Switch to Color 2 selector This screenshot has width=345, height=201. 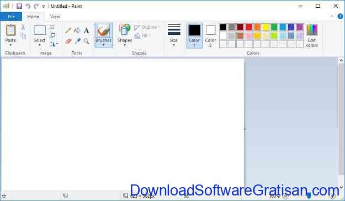(x=210, y=36)
